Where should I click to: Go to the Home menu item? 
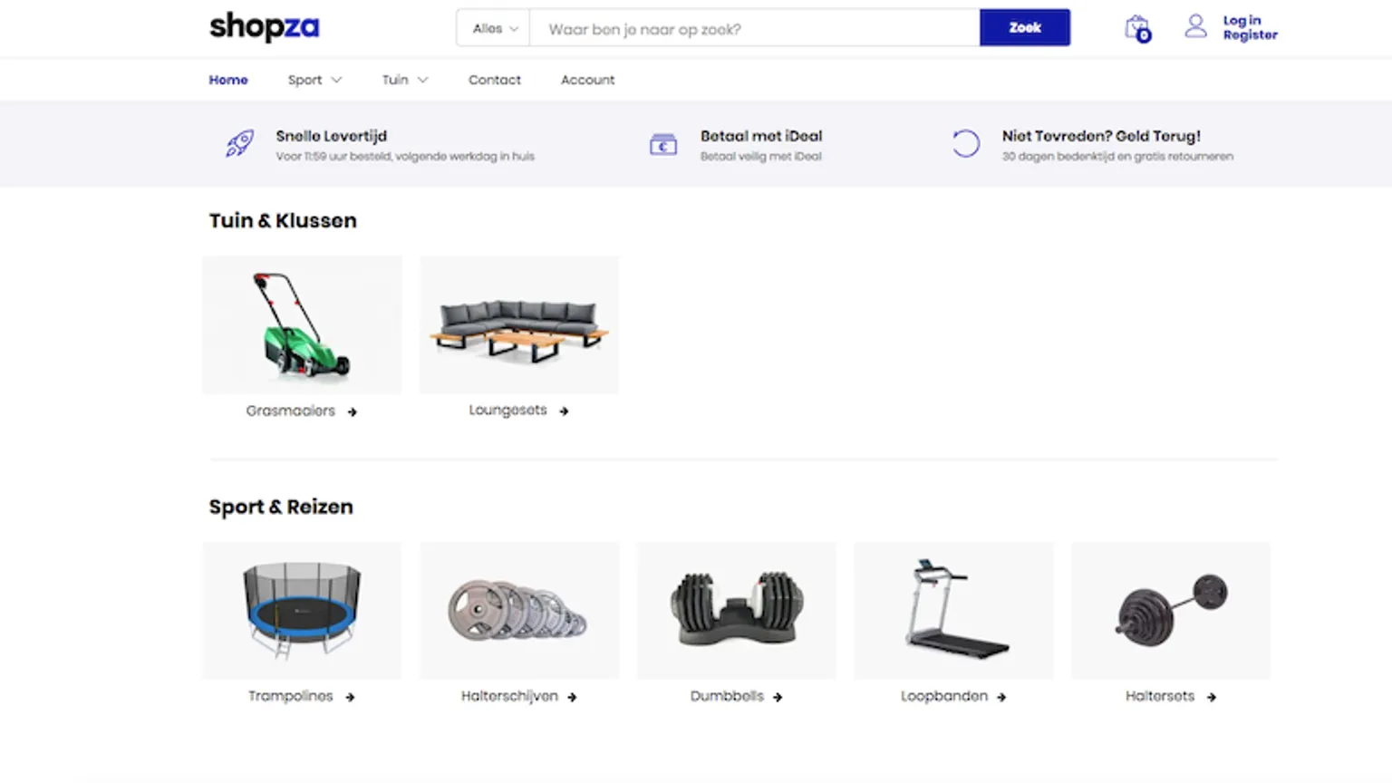[x=228, y=80]
